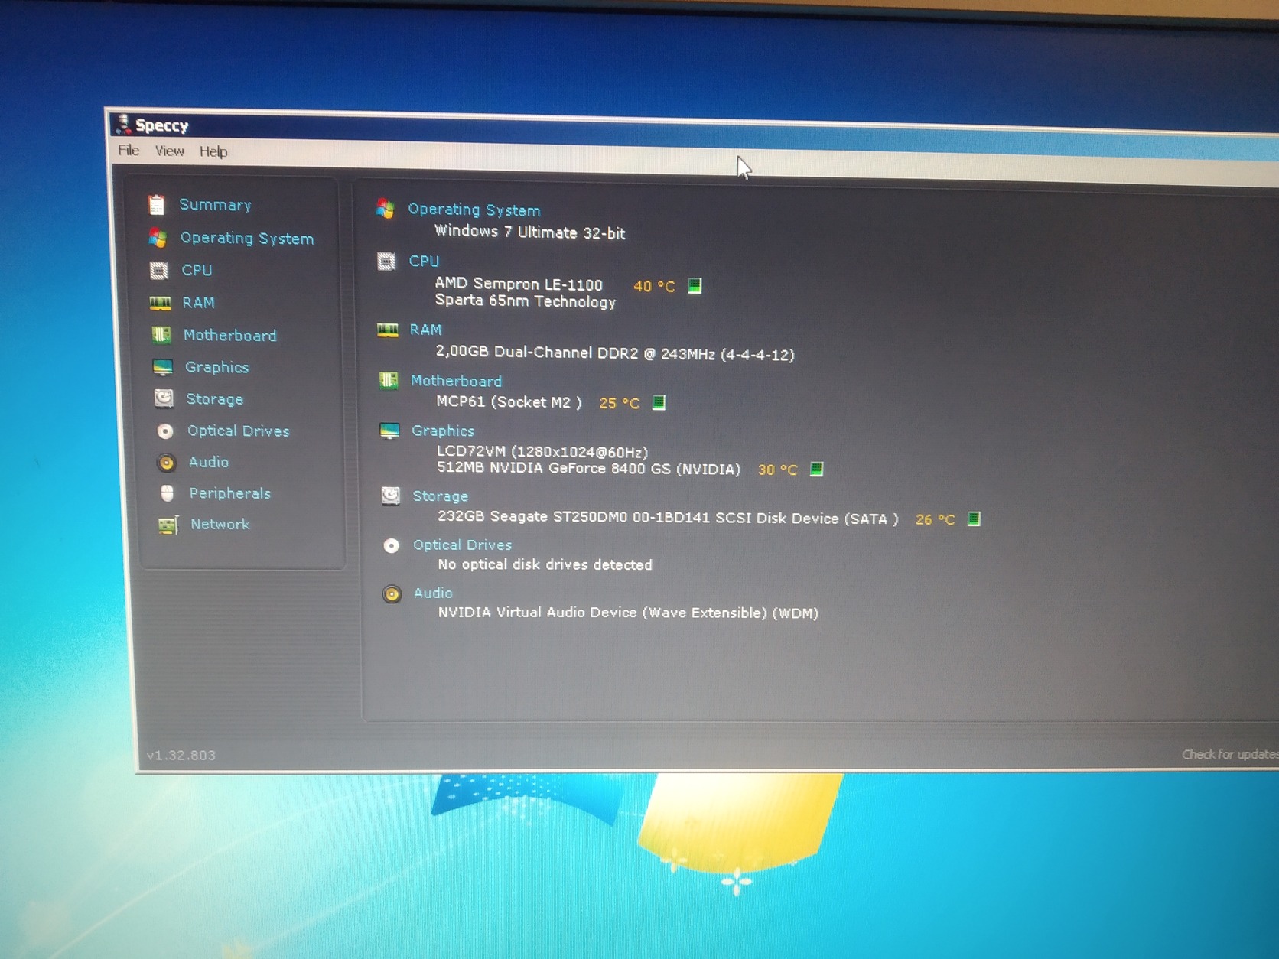This screenshot has width=1279, height=959.
Task: Click the Operating System Windows flag sidebar icon
Action: [x=158, y=238]
